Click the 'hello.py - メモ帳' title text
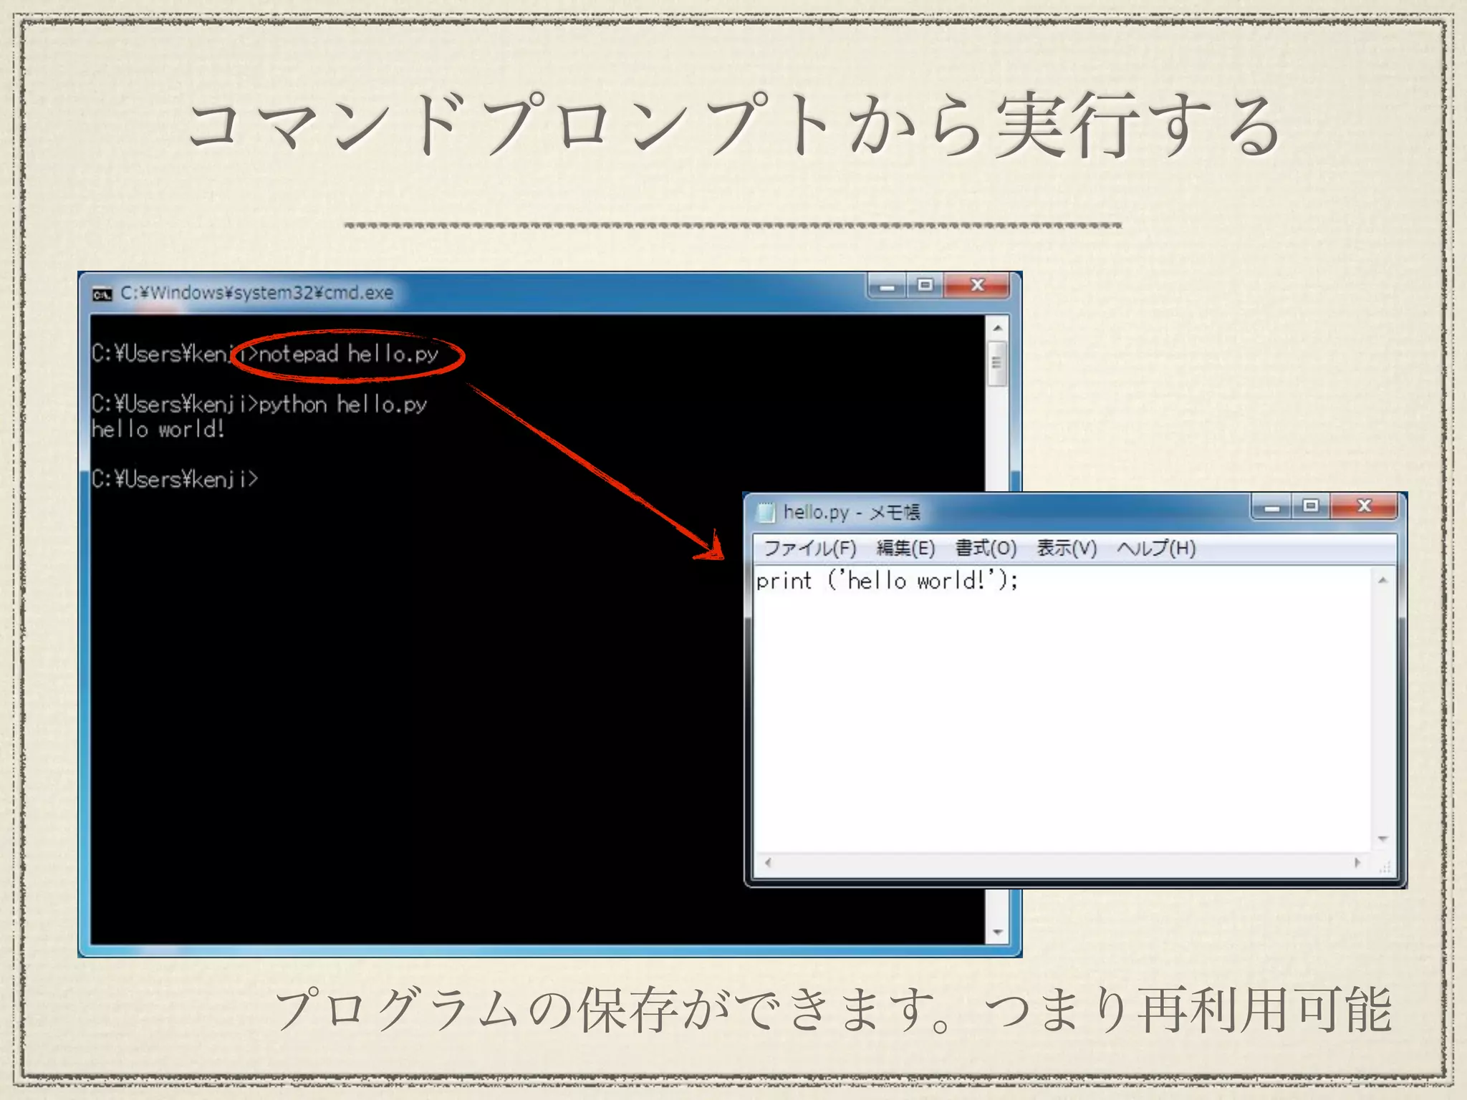The width and height of the screenshot is (1467, 1100). click(x=852, y=513)
